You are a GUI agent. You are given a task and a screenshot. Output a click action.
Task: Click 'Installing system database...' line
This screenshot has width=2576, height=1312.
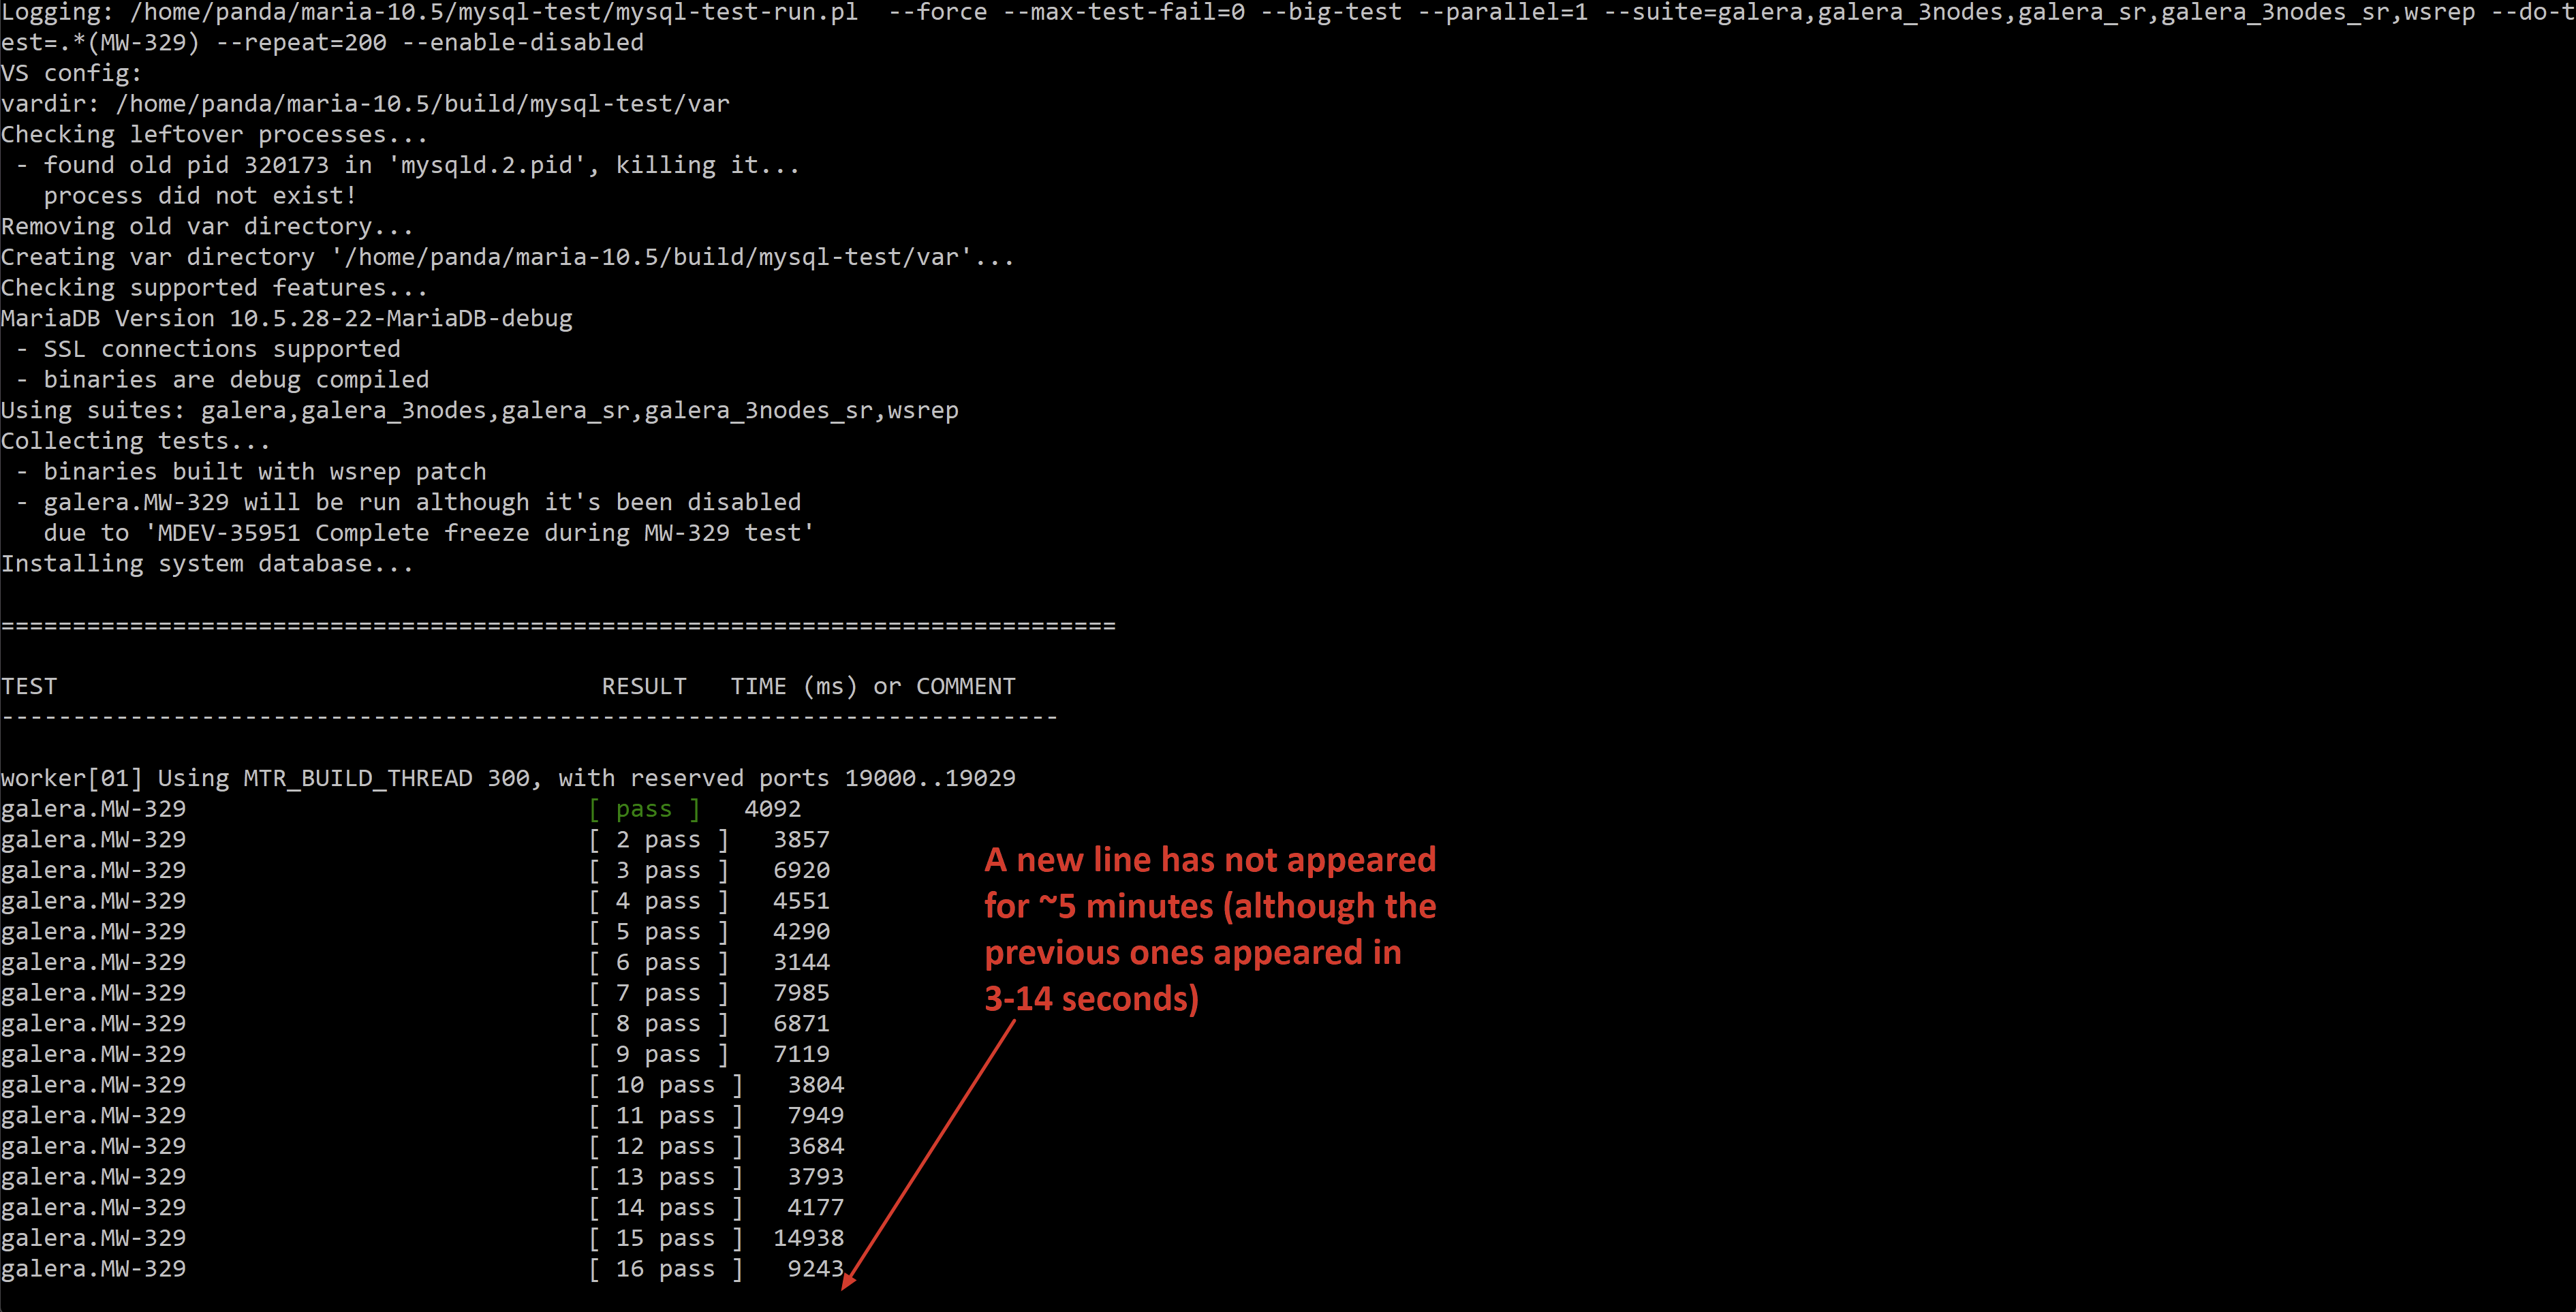(x=207, y=564)
